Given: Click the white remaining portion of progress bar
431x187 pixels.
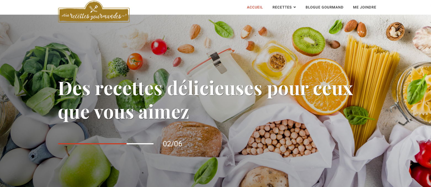Looking at the screenshot, I should 140,144.
